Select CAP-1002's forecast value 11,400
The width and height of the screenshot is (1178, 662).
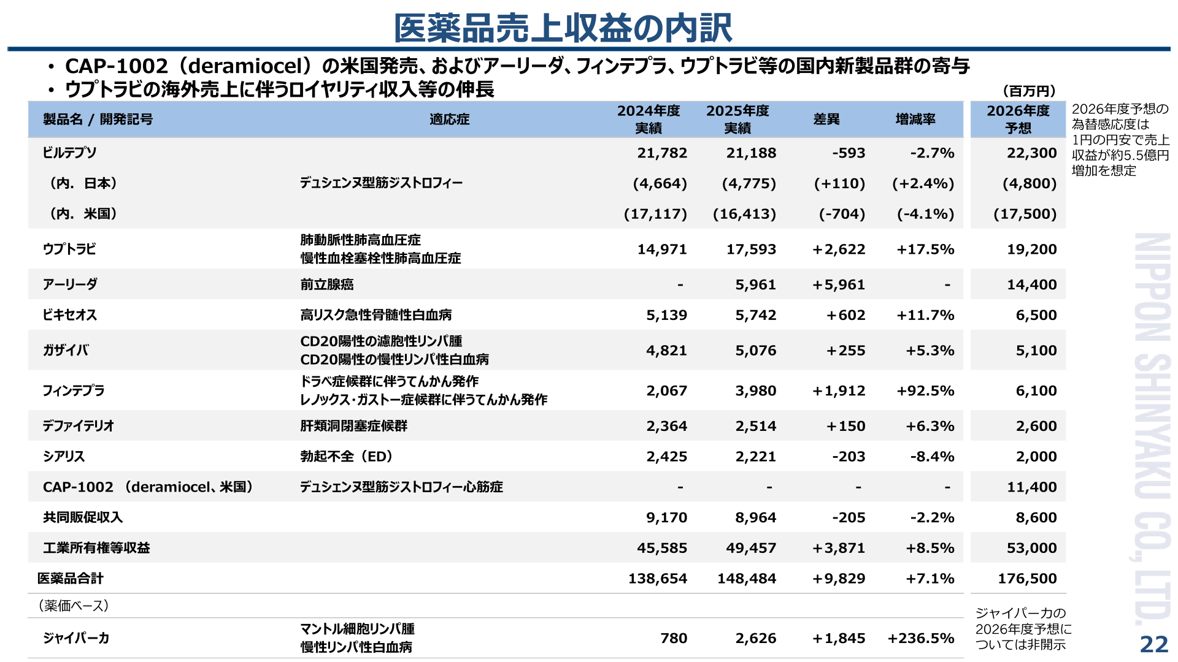[x=1032, y=488]
